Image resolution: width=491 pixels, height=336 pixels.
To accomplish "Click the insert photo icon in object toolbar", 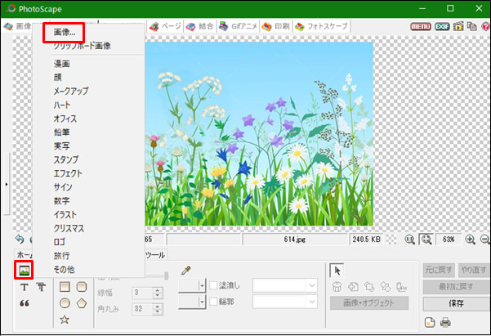I will pyautogui.click(x=25, y=270).
